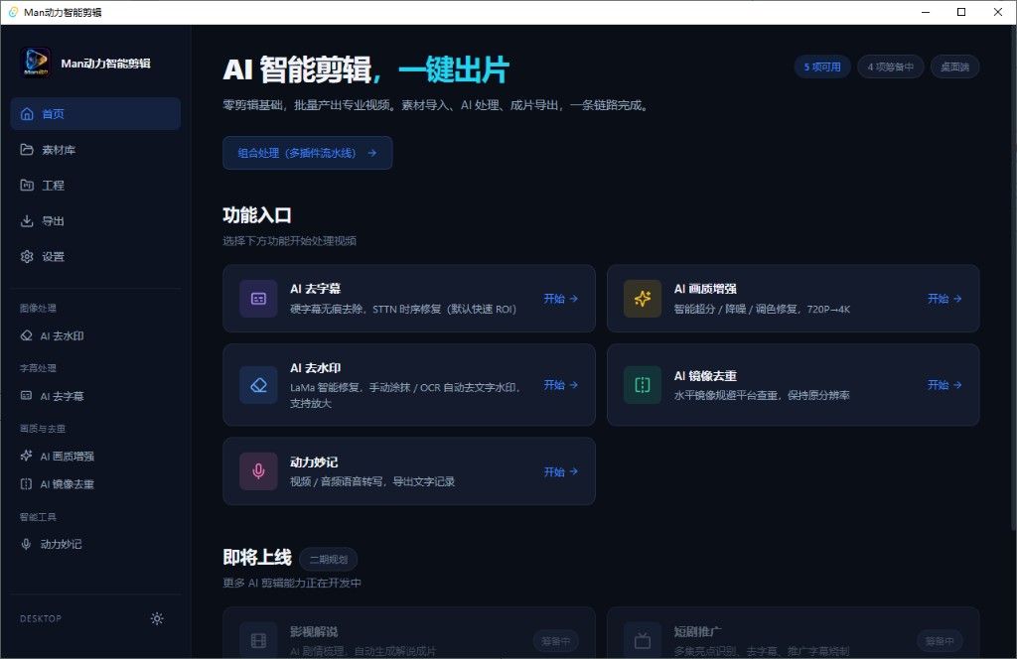
Task: Click 开始 on the AI 去水印 card
Action: click(x=561, y=385)
